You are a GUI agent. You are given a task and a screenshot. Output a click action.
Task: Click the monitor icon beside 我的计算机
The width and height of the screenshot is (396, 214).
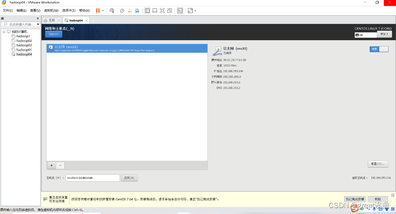9,32
